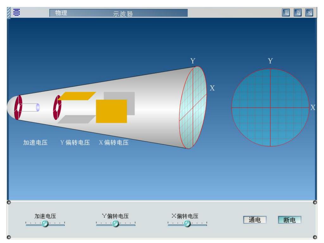Close the oscilloscope window with the X icon
The image size is (324, 243).
(x=309, y=13)
